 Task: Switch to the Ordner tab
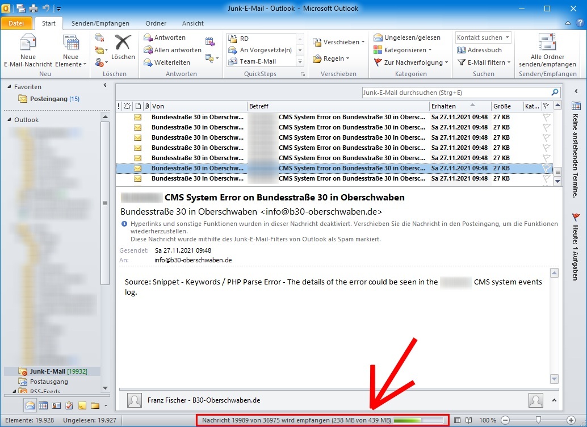click(156, 23)
